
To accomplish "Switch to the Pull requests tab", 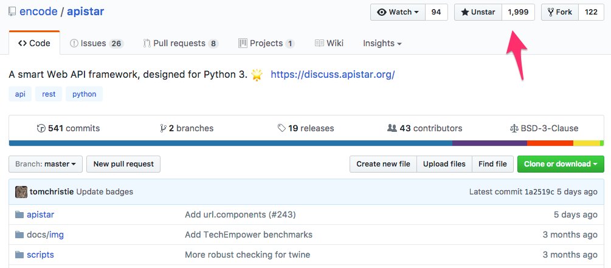I will 181,43.
